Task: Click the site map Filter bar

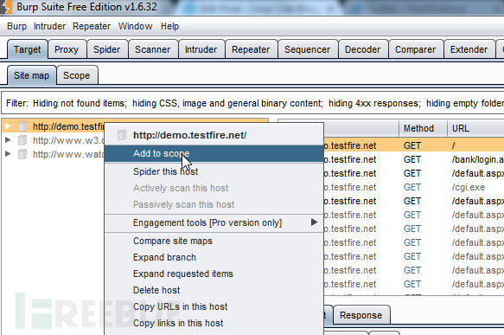Action: coord(252,103)
